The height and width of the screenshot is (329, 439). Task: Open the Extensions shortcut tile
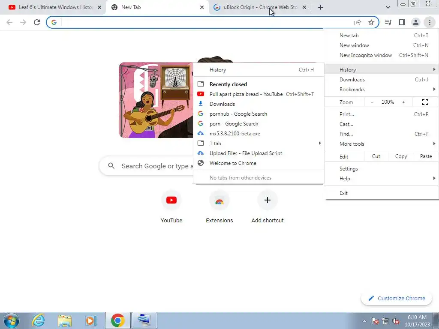click(219, 206)
